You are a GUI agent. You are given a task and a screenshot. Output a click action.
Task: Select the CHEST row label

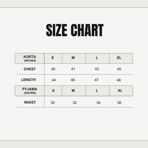point(30,69)
